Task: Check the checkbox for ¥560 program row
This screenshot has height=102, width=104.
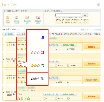Action: [x=3, y=77]
